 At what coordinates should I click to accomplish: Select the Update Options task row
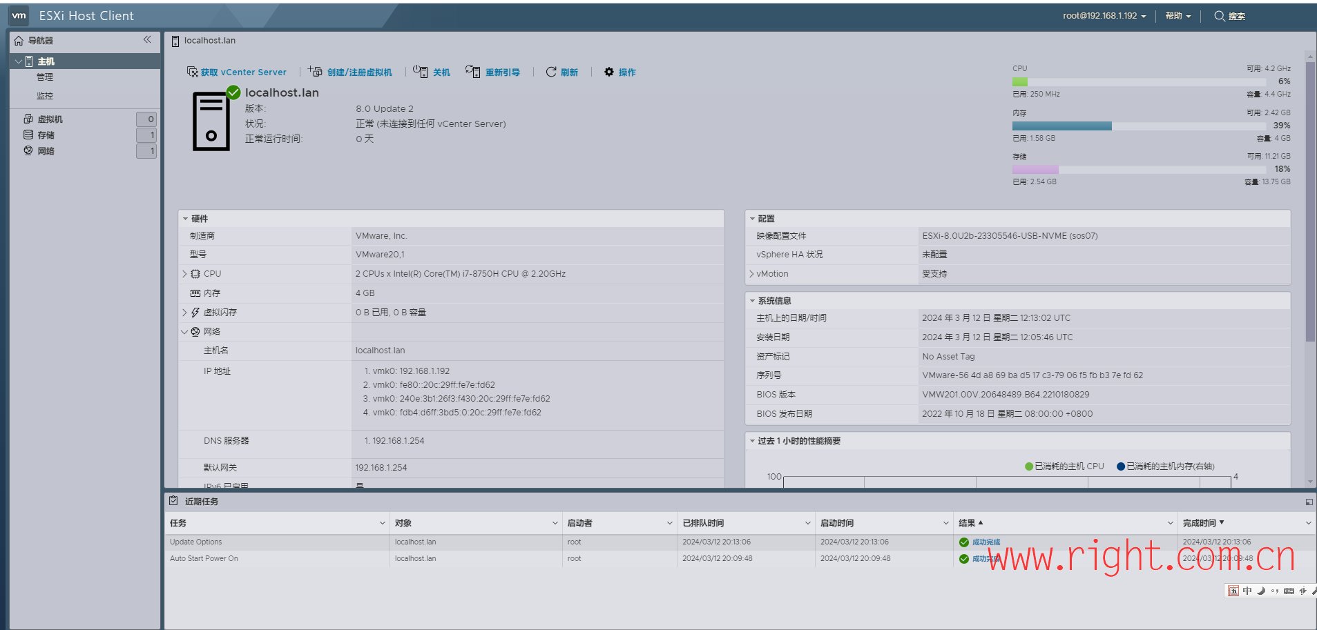tap(739, 542)
